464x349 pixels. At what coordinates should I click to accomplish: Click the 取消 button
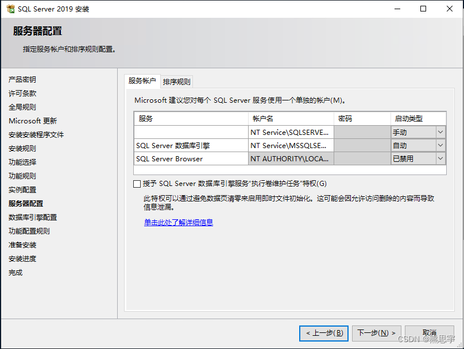pyautogui.click(x=429, y=333)
